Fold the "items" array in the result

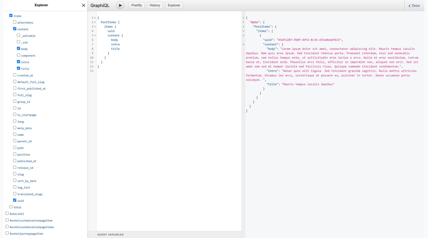(x=243, y=31)
